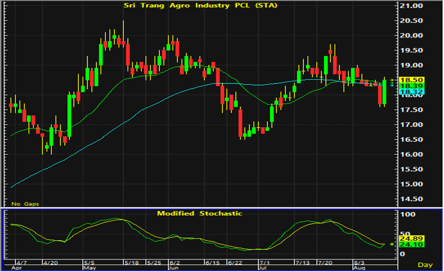Click the Aug month label
Viewport: 444px width, 272px height.
coord(359,268)
